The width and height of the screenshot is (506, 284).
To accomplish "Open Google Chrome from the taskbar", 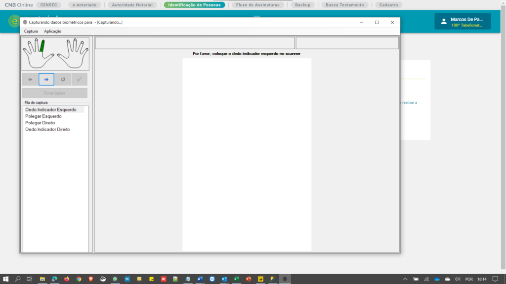I will tap(79, 279).
